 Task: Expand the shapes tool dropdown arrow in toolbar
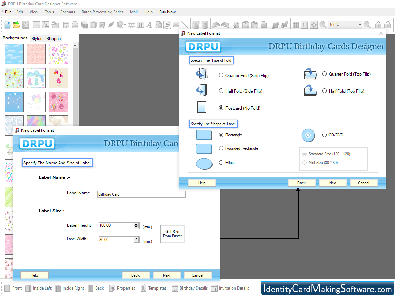pyautogui.click(x=125, y=25)
